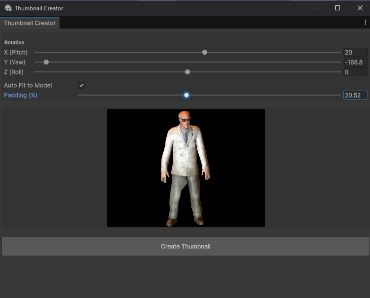Click the Y (Yaw) slider handle

[46, 62]
